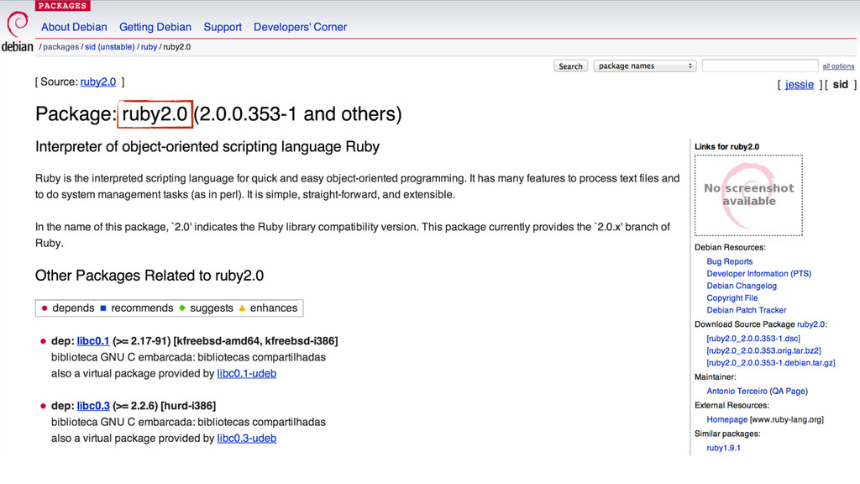Screen dimensions: 860x484
Task: Open maintainer Antonio Terceiro link
Action: pos(737,392)
